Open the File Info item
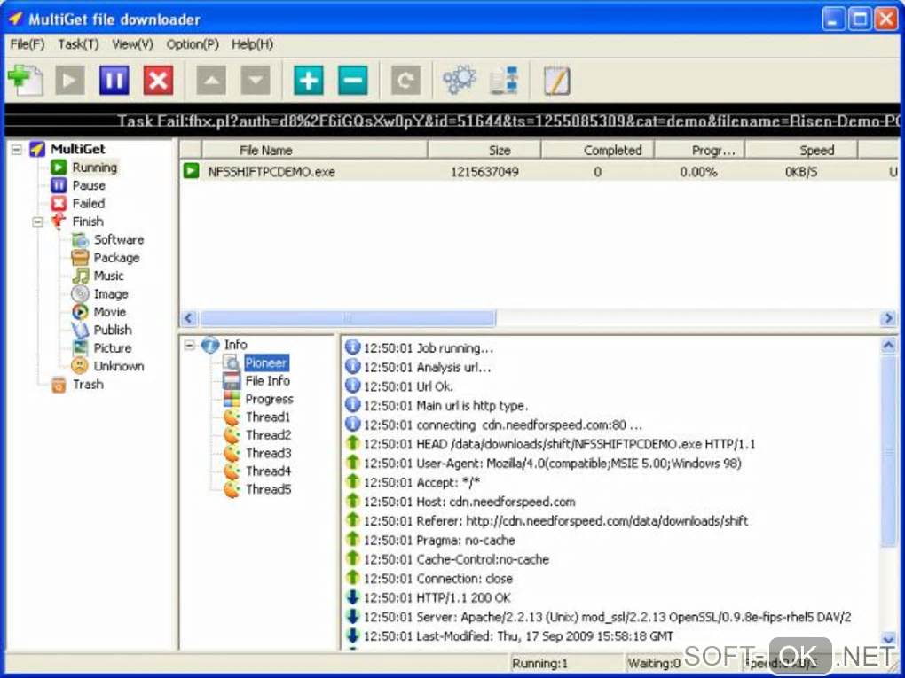This screenshot has height=678, width=905. tap(267, 380)
